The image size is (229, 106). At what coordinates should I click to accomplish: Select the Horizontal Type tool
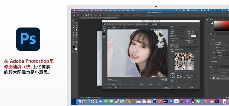(73, 39)
